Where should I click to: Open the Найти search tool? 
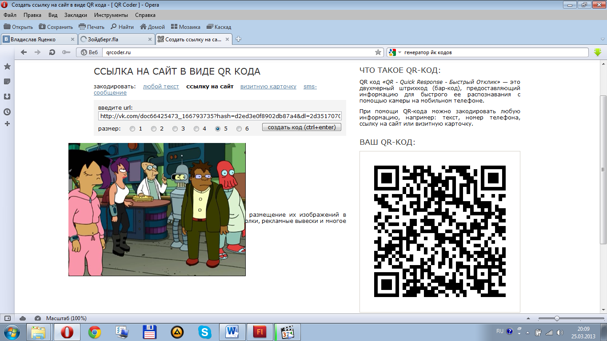(x=122, y=27)
